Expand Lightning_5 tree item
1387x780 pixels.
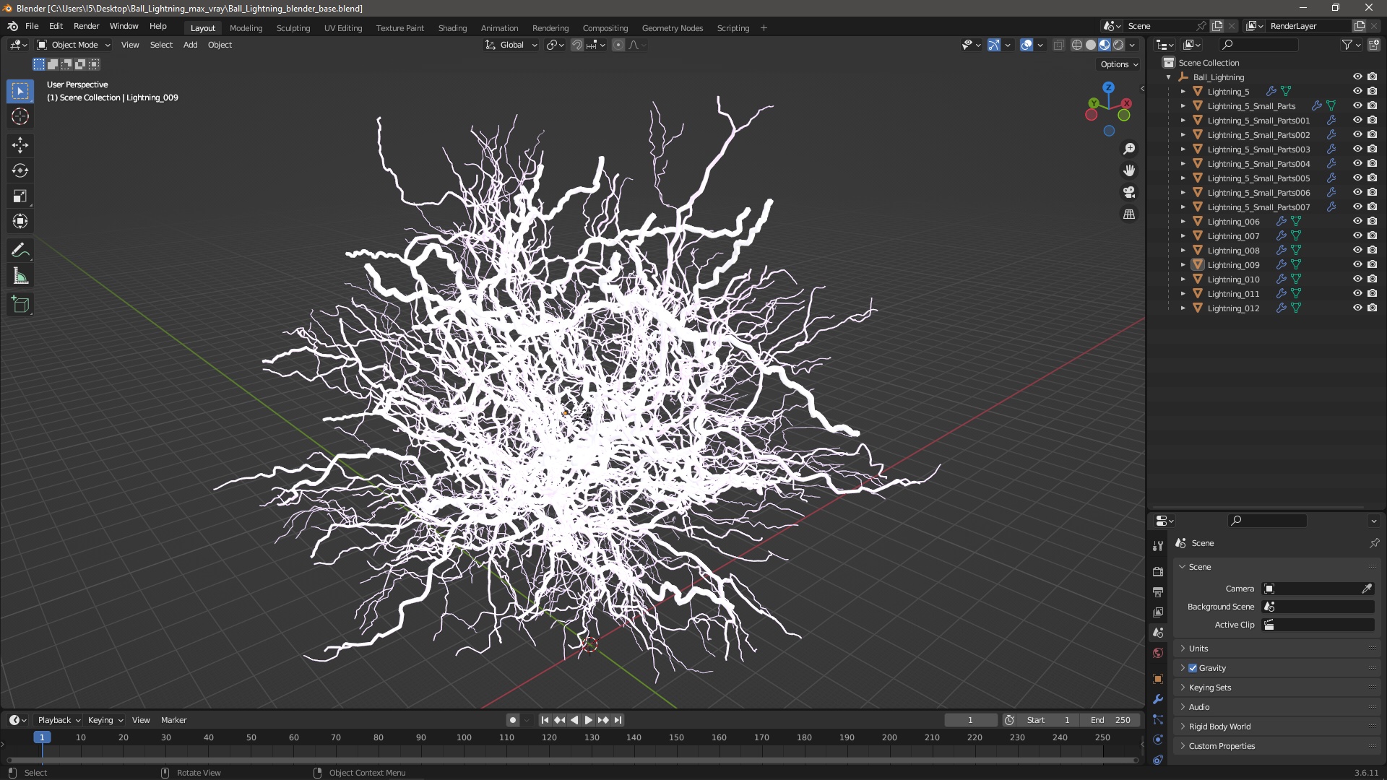1183,92
